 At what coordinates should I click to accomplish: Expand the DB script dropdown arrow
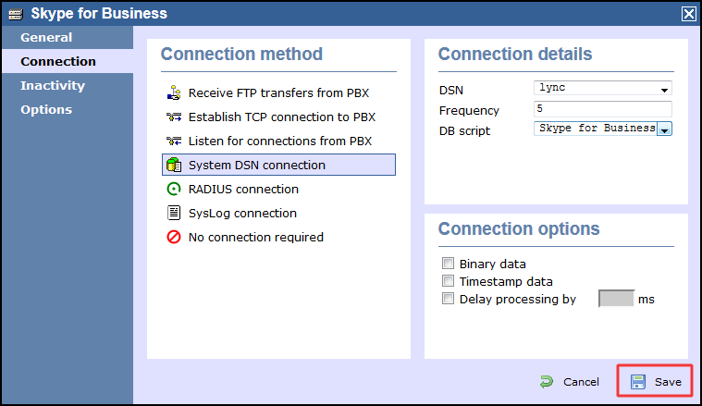point(664,129)
